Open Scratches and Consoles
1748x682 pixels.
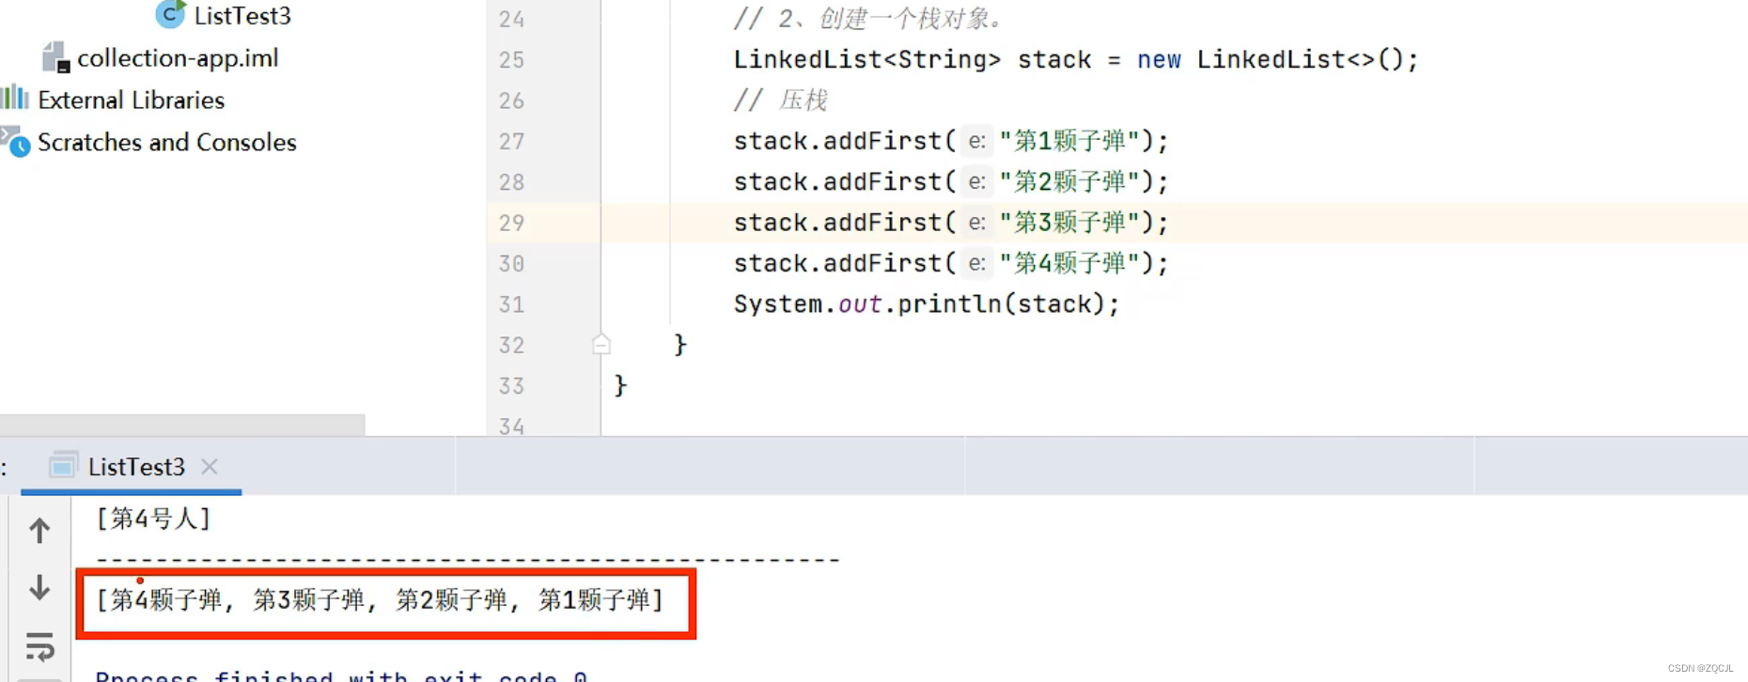(166, 142)
